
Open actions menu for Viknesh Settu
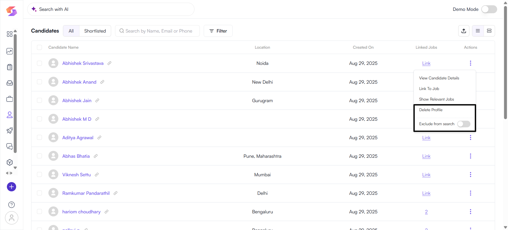(470, 175)
